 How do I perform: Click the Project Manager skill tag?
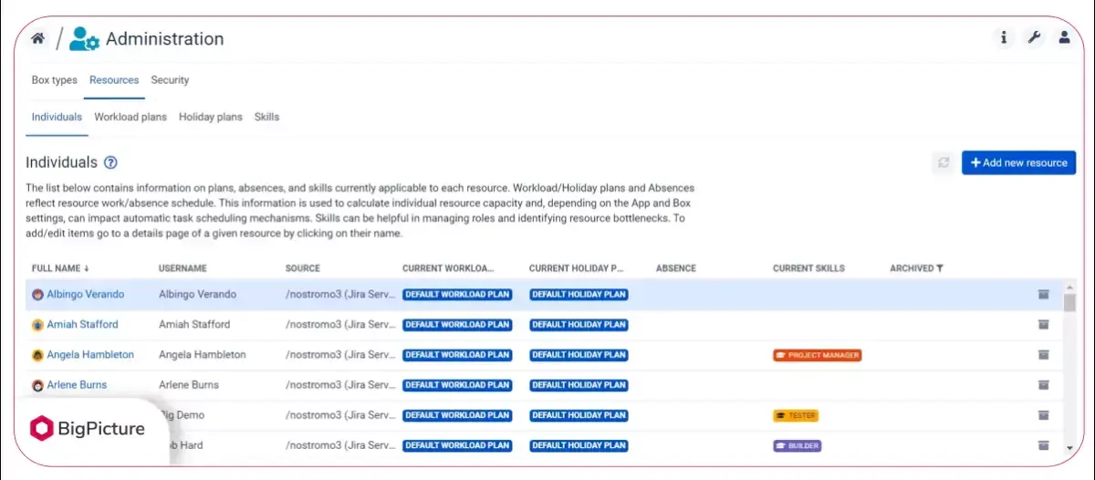point(817,355)
